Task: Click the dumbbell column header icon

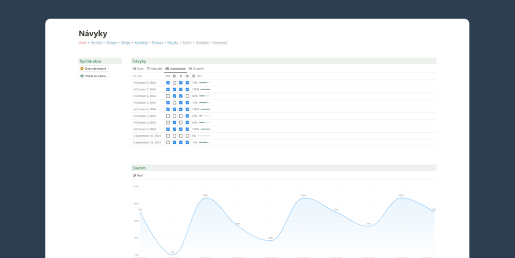Action: point(168,76)
